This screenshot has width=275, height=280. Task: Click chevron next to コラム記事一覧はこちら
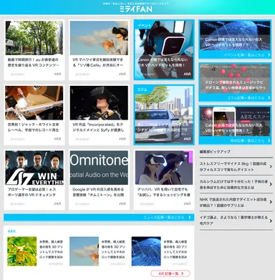[269, 98]
